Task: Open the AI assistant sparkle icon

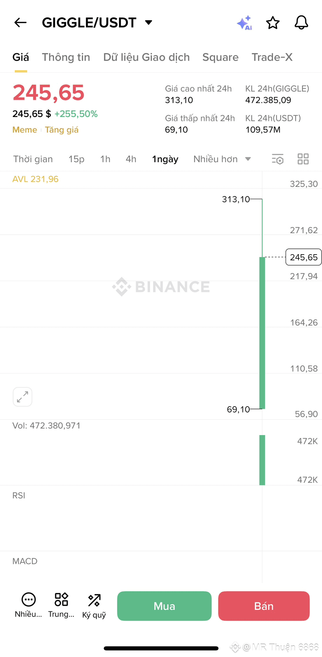Action: (245, 23)
